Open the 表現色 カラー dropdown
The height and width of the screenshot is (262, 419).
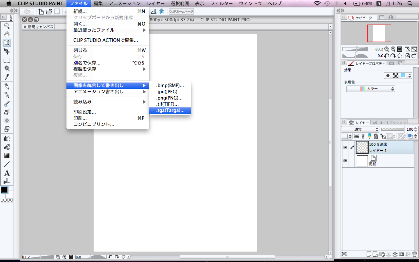coord(371,89)
